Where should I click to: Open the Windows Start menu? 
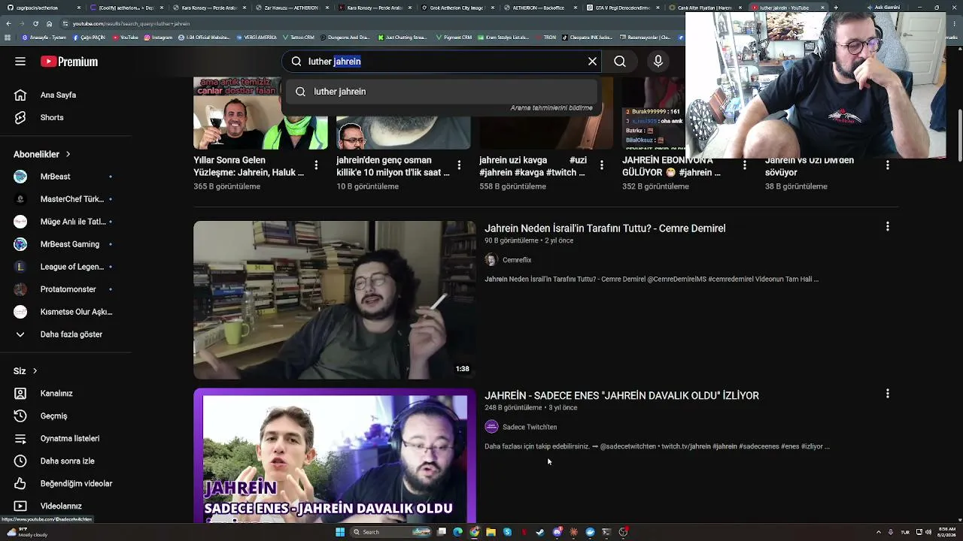point(340,532)
